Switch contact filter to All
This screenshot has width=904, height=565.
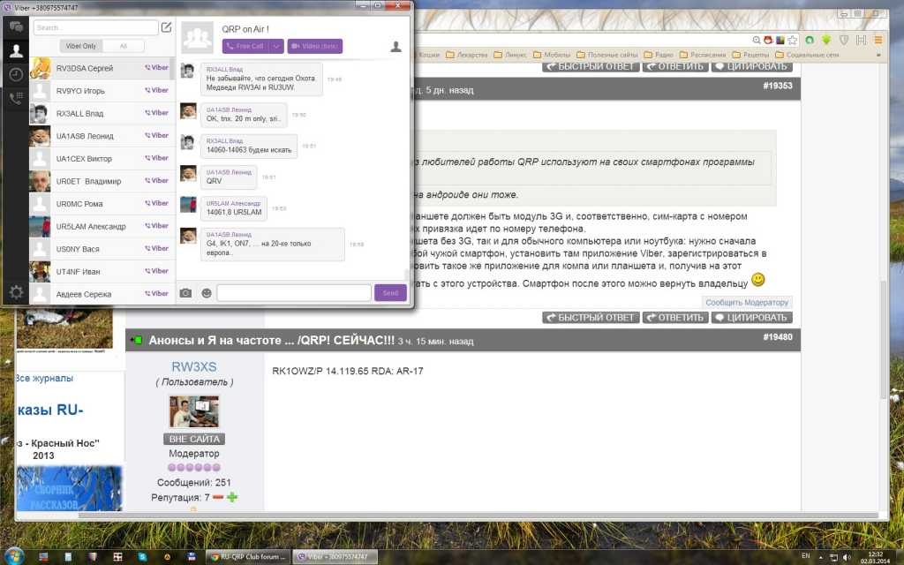tap(124, 46)
